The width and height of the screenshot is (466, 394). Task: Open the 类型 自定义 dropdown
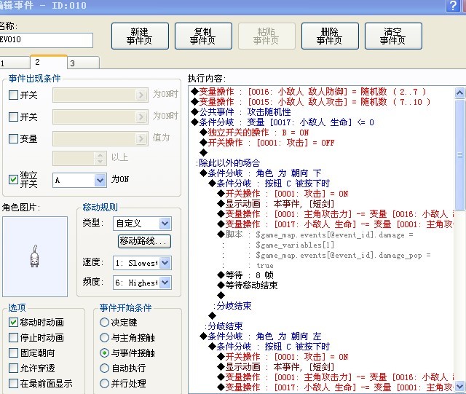142,224
